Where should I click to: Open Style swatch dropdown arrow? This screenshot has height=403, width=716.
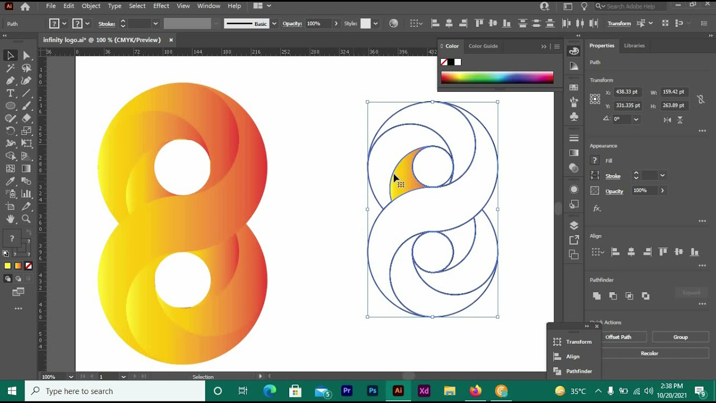pos(375,24)
